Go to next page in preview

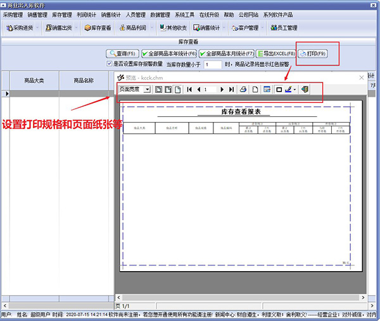(222, 90)
